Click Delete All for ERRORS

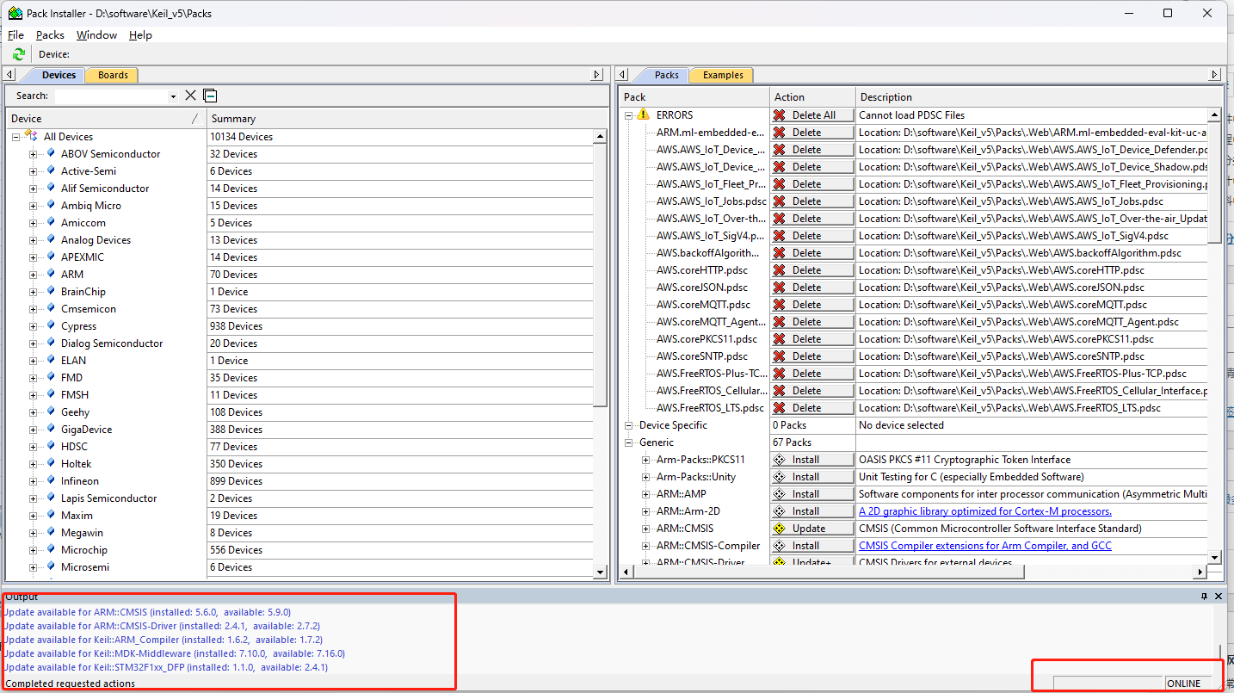point(812,114)
